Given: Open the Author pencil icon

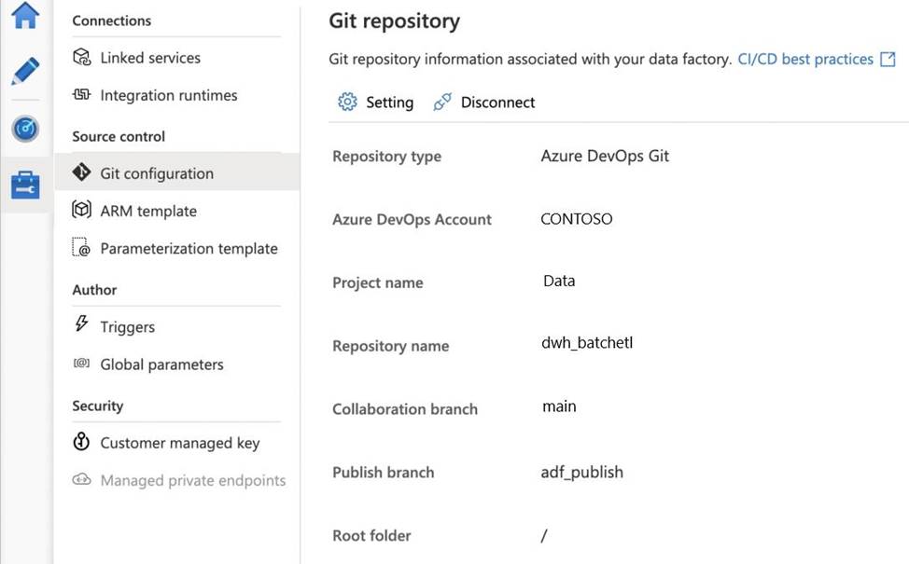Looking at the screenshot, I should 25,72.
